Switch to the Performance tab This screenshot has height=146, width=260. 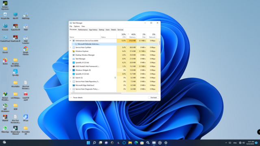(x=83, y=30)
